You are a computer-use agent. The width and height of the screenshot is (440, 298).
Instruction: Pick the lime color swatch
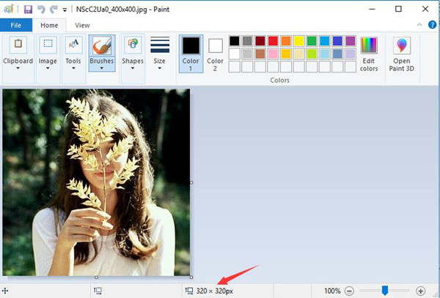pos(312,53)
